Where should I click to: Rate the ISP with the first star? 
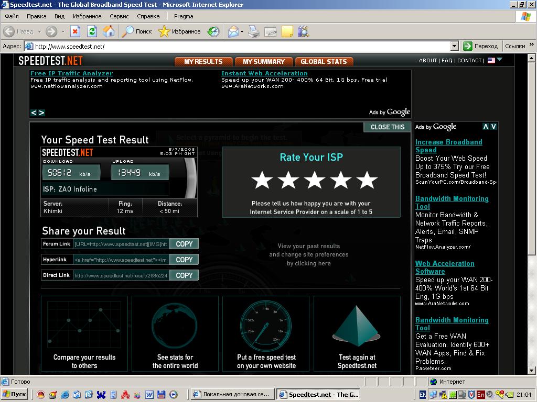[262, 180]
